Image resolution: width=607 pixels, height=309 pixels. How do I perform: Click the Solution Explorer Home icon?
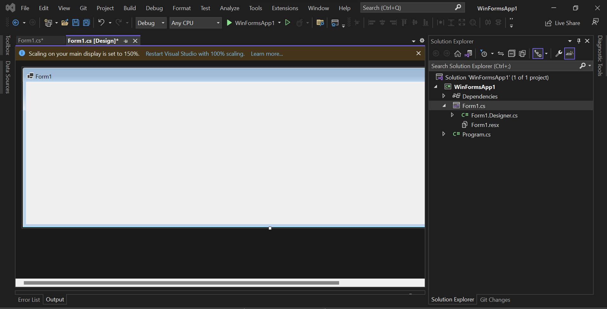pos(458,54)
